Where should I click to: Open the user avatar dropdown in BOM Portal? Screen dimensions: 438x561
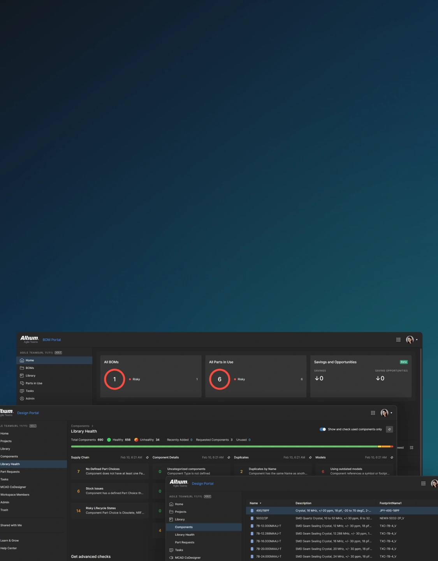coord(412,340)
